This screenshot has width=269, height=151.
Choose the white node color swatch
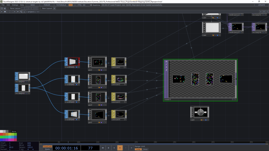pos(1,132)
